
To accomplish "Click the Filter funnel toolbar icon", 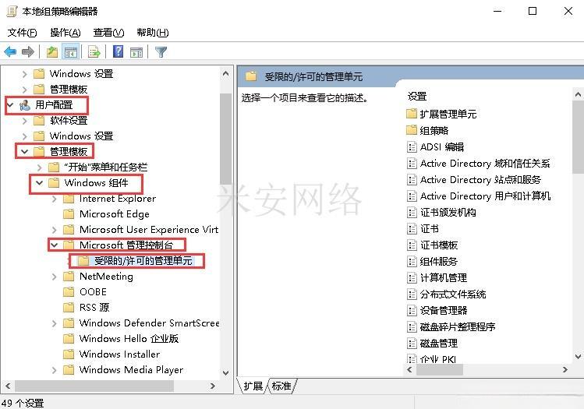I will tap(161, 51).
